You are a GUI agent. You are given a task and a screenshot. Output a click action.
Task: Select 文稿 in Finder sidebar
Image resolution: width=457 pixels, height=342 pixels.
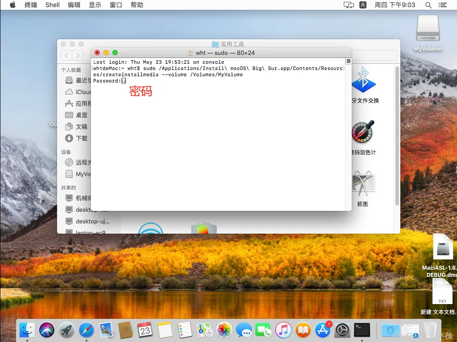click(x=76, y=127)
